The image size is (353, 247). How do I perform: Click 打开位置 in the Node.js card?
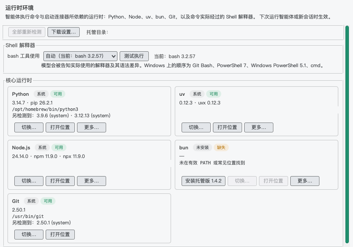60,181
